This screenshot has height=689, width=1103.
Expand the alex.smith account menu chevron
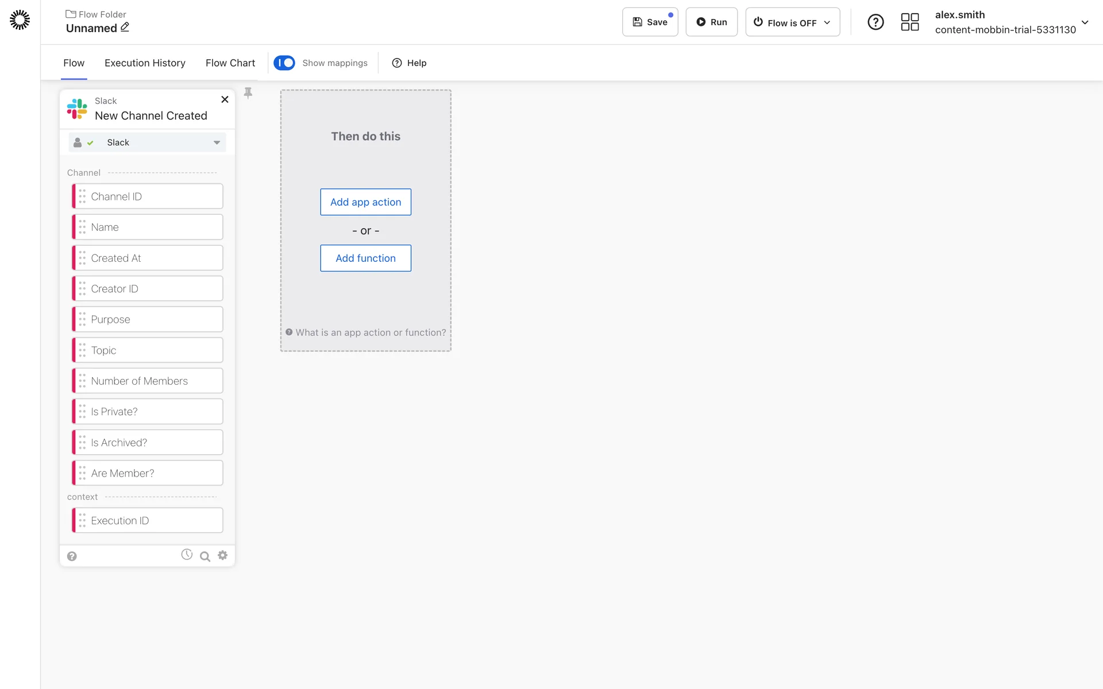point(1085,22)
